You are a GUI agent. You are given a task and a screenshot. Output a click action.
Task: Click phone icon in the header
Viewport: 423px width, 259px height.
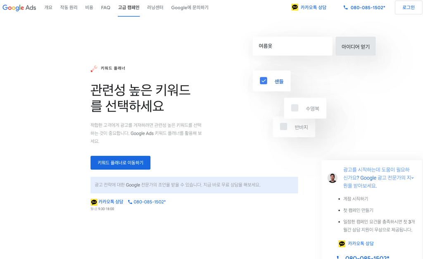[346, 7]
